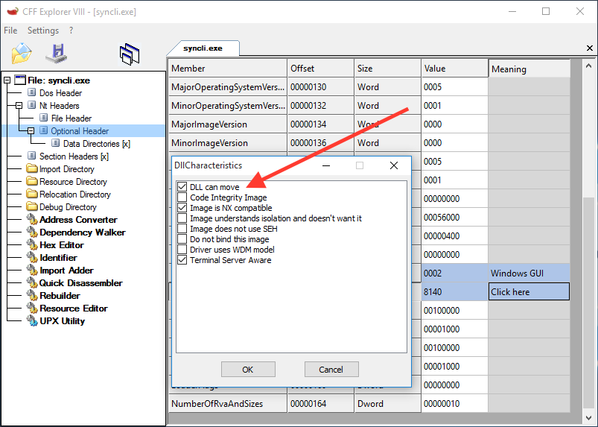Uncheck the DLL can move checkbox
Screen dimensions: 598x427
coord(182,186)
